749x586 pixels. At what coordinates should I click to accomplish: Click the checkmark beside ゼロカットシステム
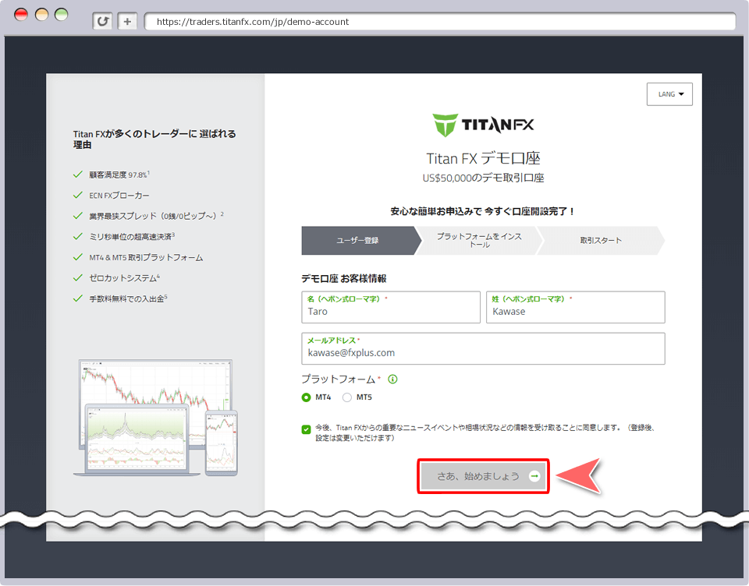pos(78,277)
